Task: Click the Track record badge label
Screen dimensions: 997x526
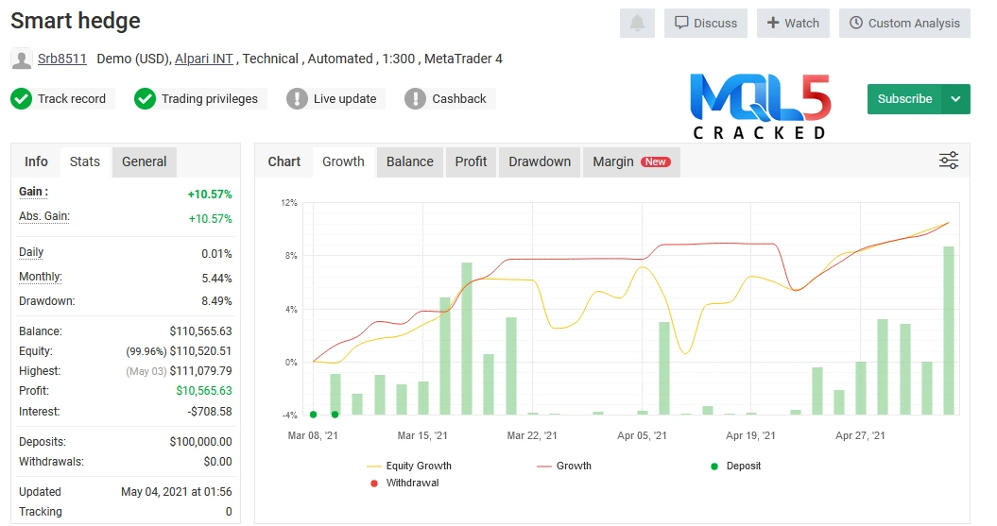Action: click(x=72, y=98)
